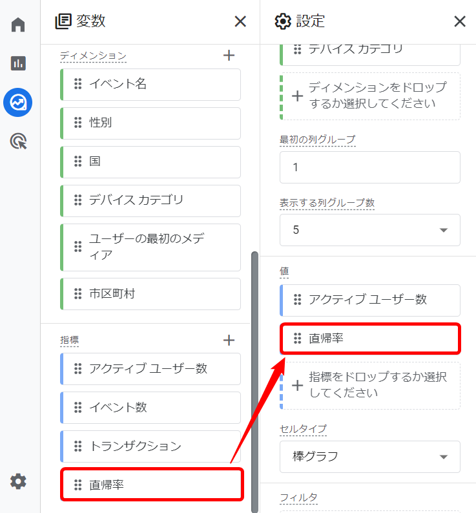Open the 表示する列グループ数 dropdown
476x513 pixels.
click(369, 230)
